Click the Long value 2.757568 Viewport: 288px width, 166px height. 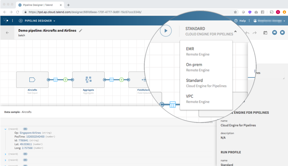pyautogui.click(x=27, y=148)
